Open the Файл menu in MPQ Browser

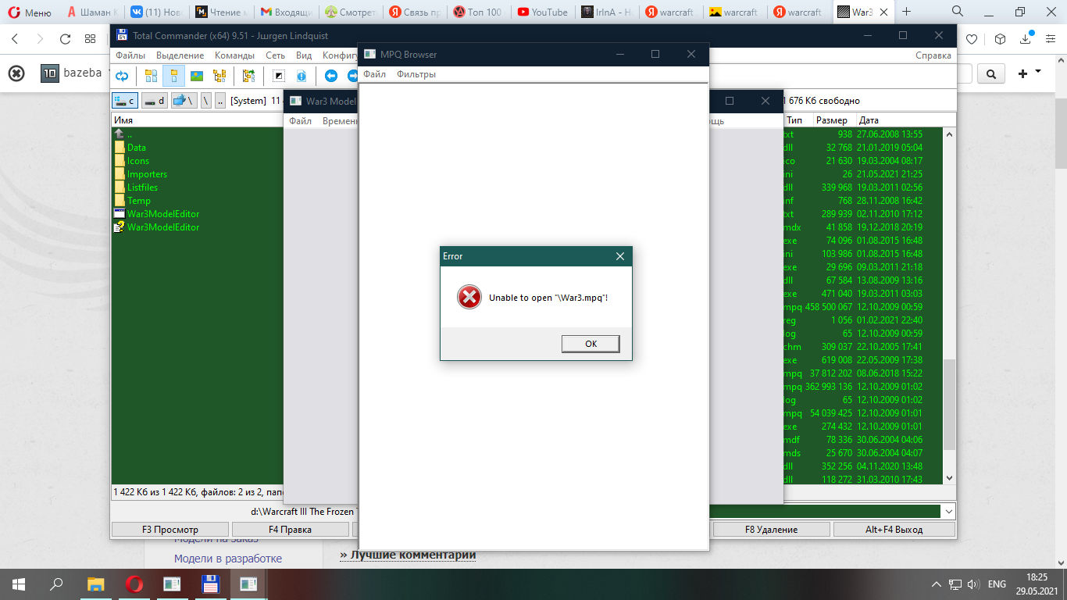374,74
